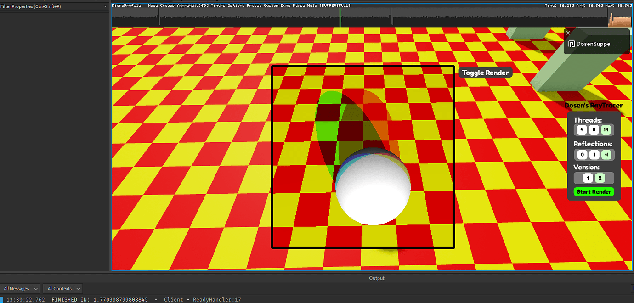Open the All Messages dropdown
This screenshot has height=303, width=634.
coord(20,288)
